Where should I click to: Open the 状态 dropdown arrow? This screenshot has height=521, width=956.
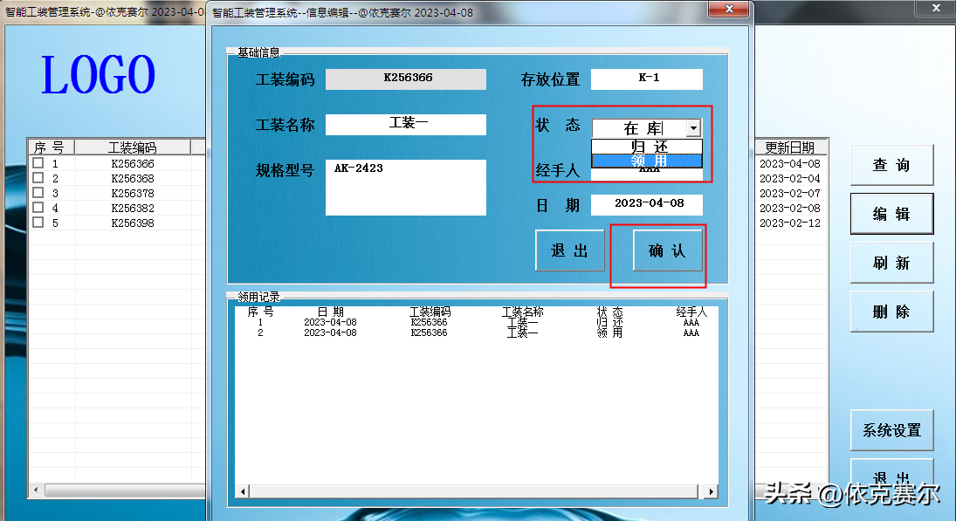pos(693,128)
